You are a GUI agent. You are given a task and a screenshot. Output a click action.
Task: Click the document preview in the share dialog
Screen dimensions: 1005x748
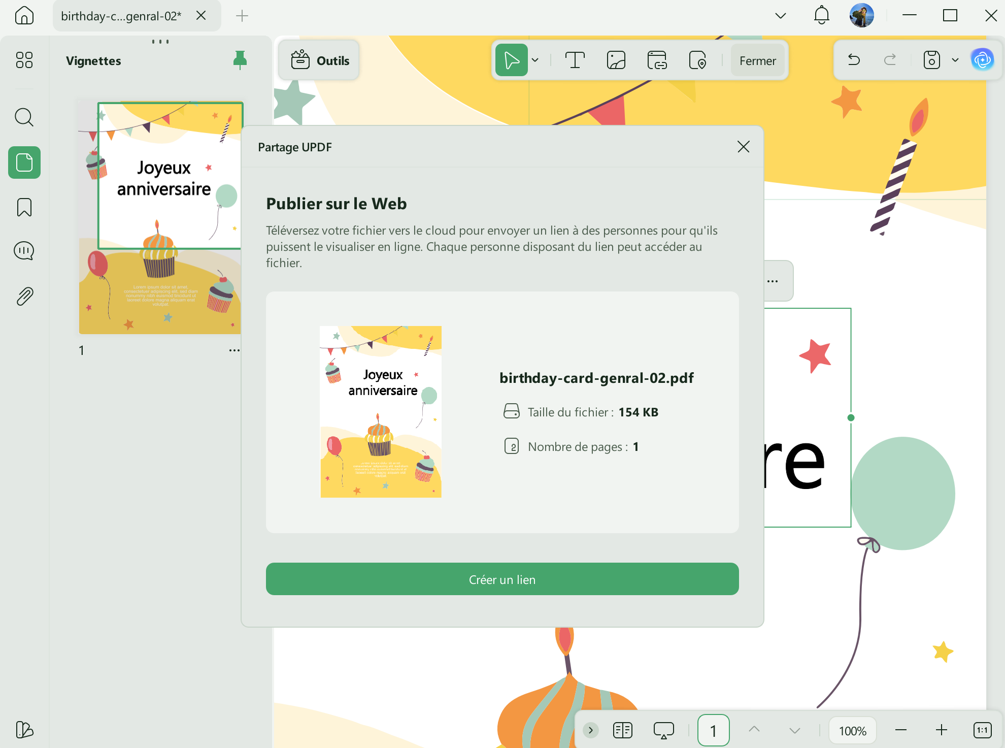point(381,412)
